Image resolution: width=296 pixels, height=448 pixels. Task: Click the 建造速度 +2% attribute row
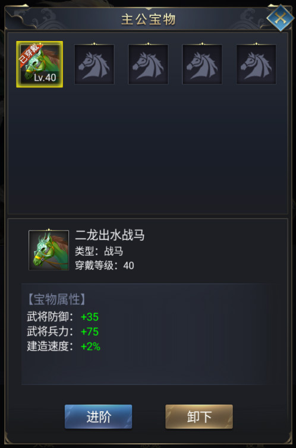64,346
